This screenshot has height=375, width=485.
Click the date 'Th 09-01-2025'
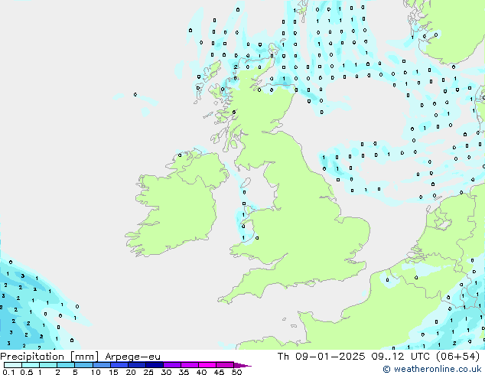(x=321, y=357)
